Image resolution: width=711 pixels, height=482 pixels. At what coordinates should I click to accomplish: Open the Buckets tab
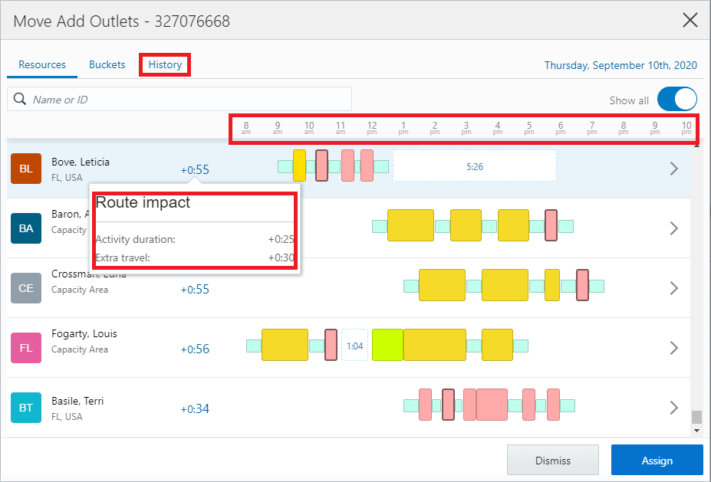coord(107,64)
